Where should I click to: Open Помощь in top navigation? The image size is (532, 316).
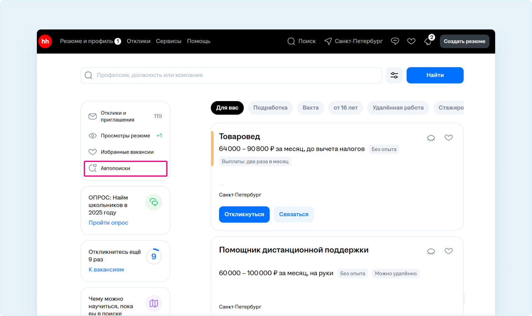pos(199,41)
